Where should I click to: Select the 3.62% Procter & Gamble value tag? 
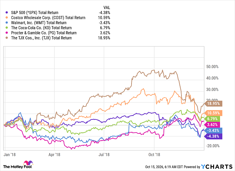click(x=212, y=125)
